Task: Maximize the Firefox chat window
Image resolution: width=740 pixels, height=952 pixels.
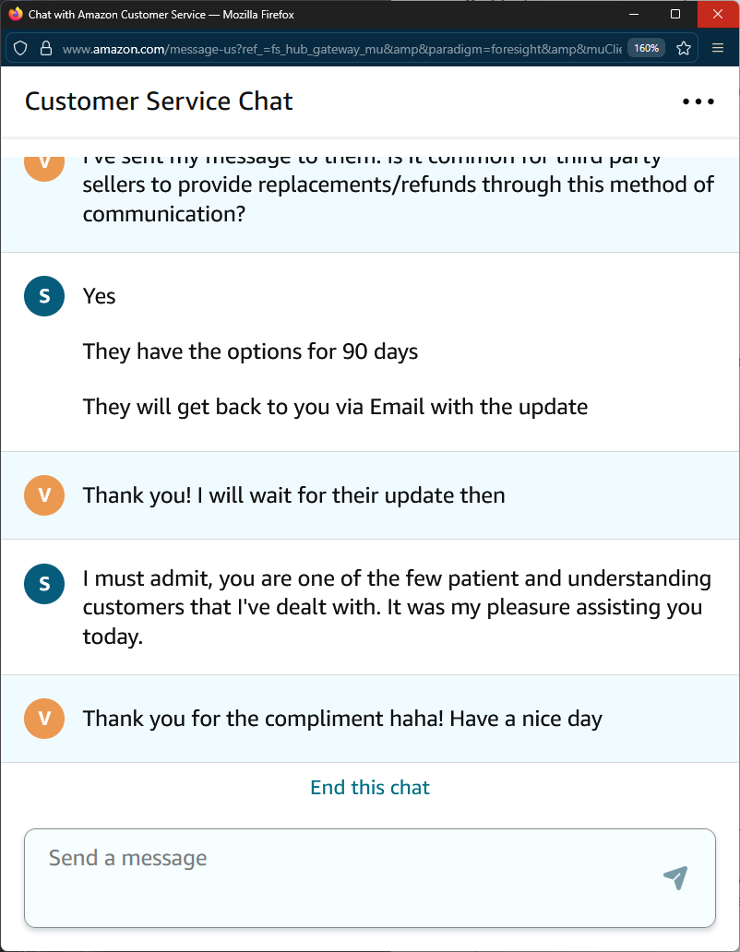Action: click(675, 15)
